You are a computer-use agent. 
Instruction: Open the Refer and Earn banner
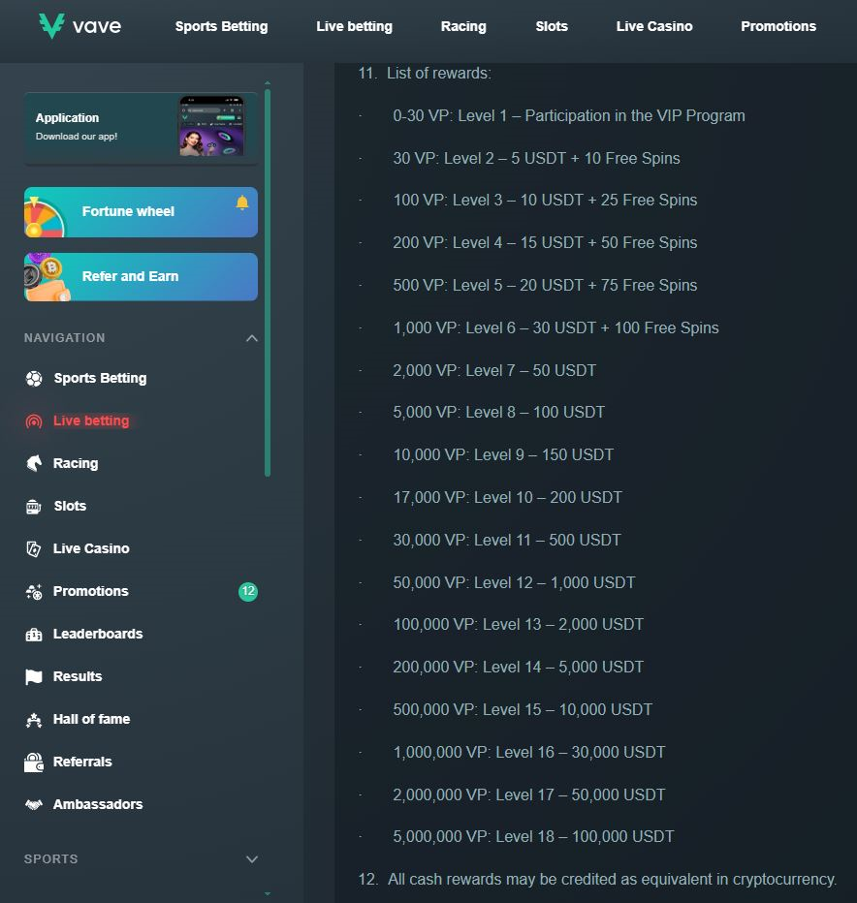pyautogui.click(x=141, y=277)
